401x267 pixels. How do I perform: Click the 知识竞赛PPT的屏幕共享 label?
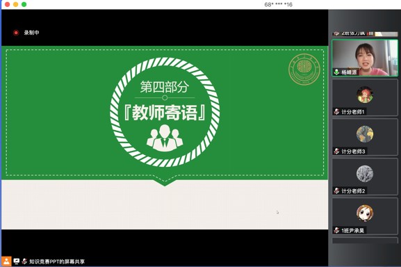tap(57, 261)
